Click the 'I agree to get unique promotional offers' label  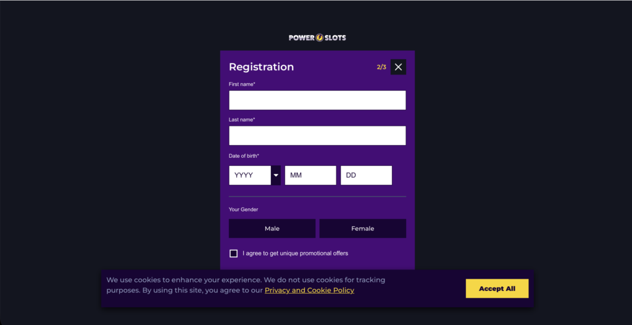pos(295,253)
